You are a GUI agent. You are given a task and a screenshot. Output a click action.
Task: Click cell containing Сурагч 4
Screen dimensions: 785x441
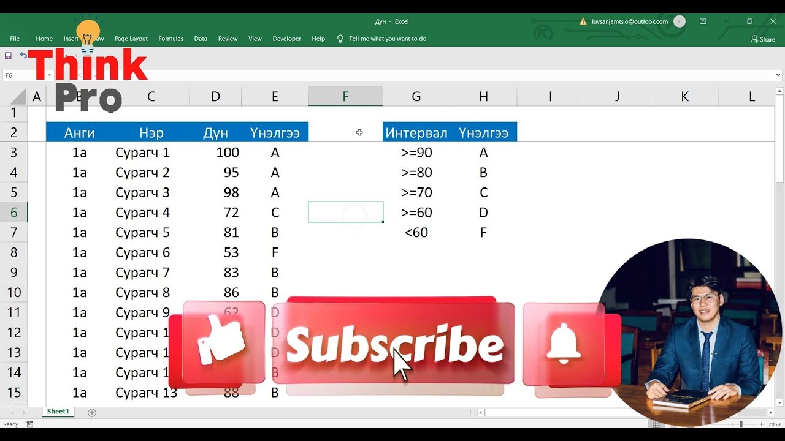point(151,213)
